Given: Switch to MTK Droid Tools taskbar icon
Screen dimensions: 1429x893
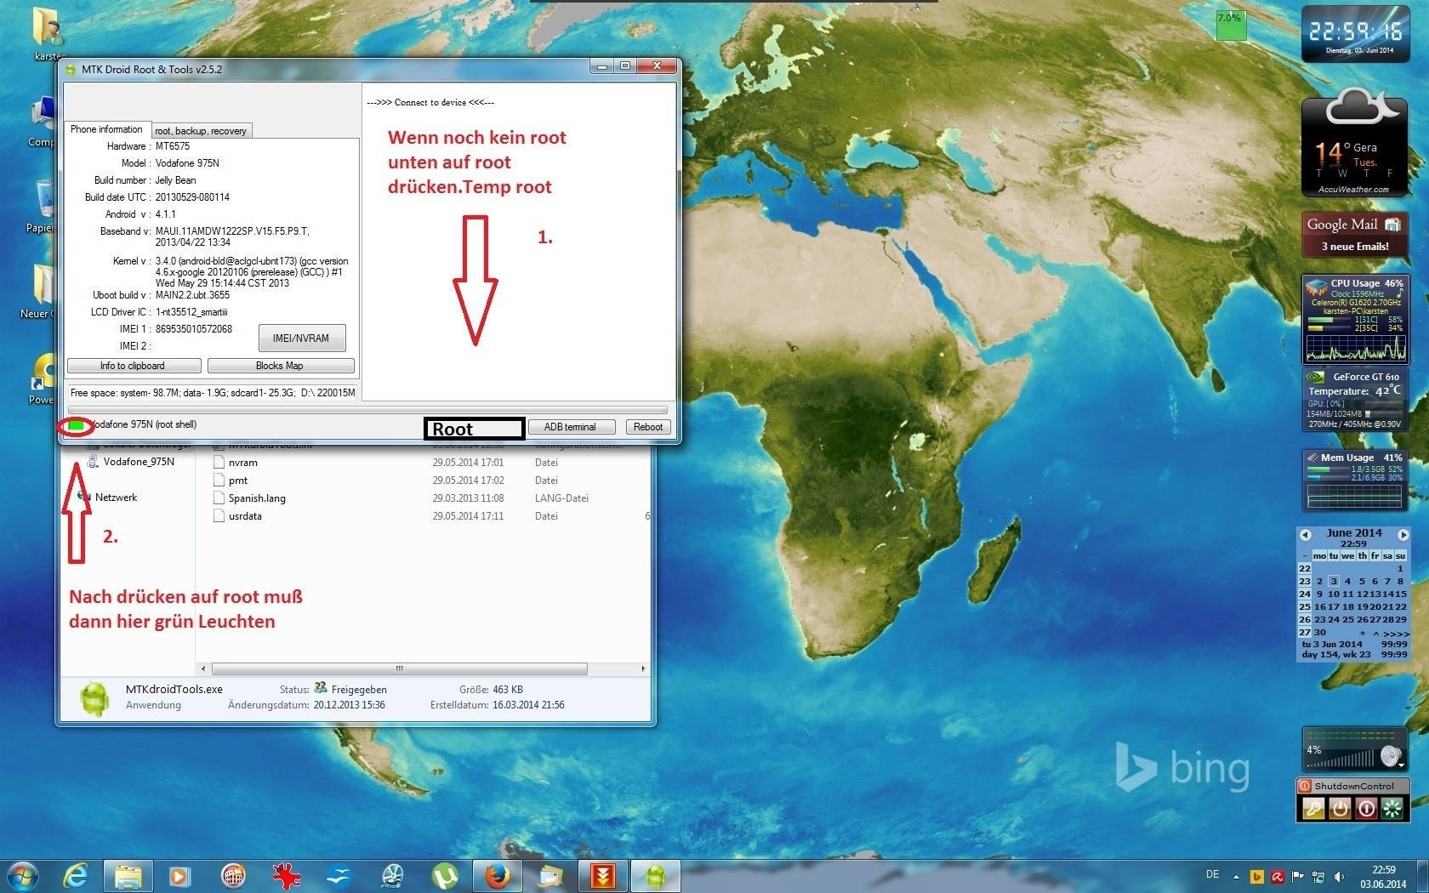Looking at the screenshot, I should click(656, 875).
